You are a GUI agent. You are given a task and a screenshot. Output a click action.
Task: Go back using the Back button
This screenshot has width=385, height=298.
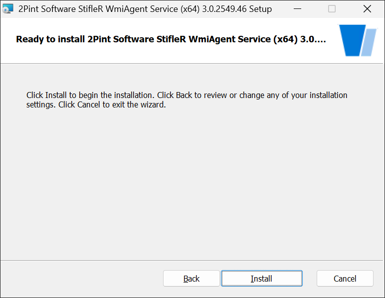(x=192, y=279)
